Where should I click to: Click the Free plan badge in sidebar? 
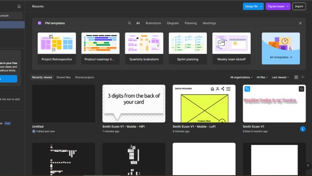(x=8, y=123)
